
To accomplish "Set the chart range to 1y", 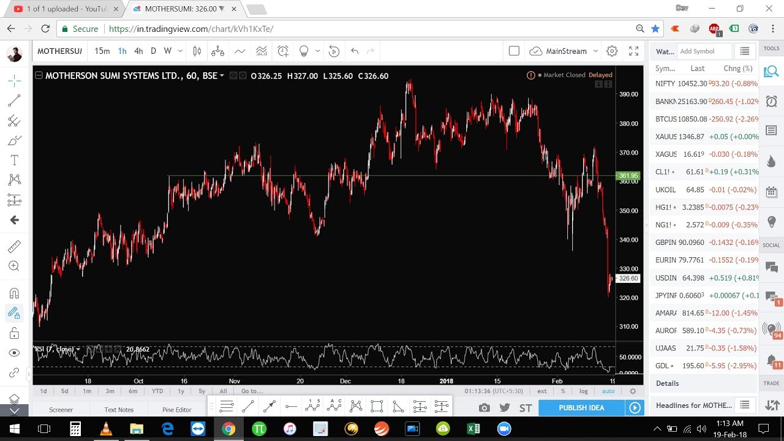I will 181,391.
